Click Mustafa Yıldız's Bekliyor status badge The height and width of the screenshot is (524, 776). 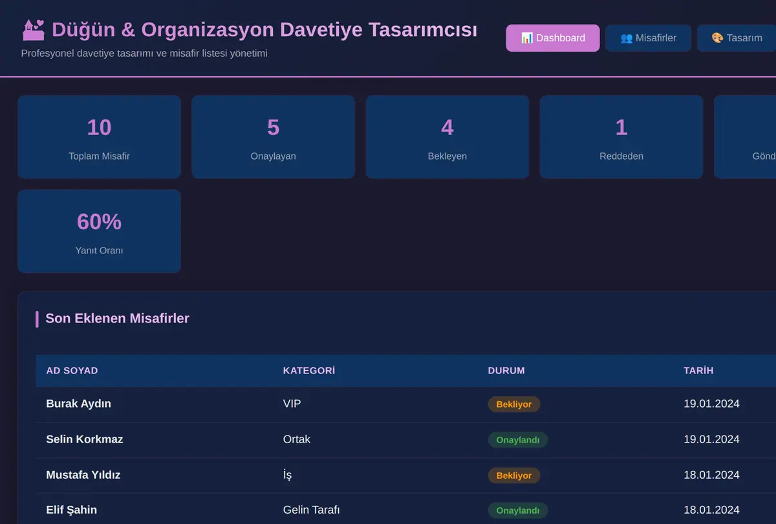[x=514, y=476]
